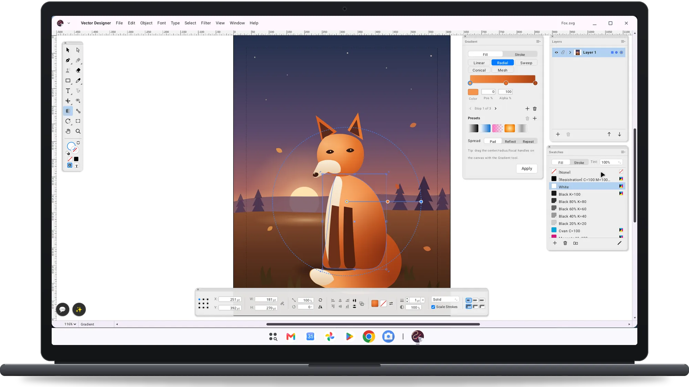Screen dimensions: 689x387
Task: Click the orange Color swatch for the stop
Action: pos(473,92)
